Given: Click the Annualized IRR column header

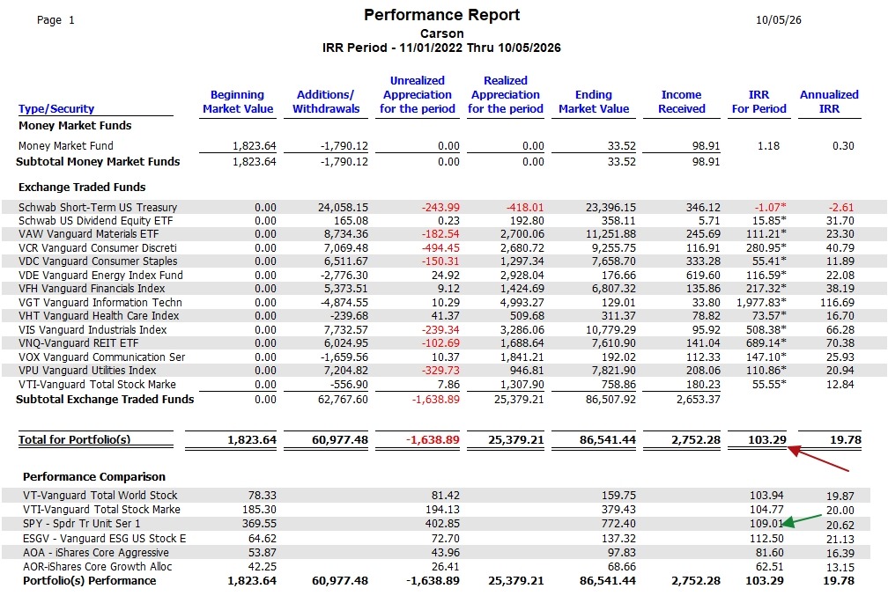Looking at the screenshot, I should click(829, 102).
